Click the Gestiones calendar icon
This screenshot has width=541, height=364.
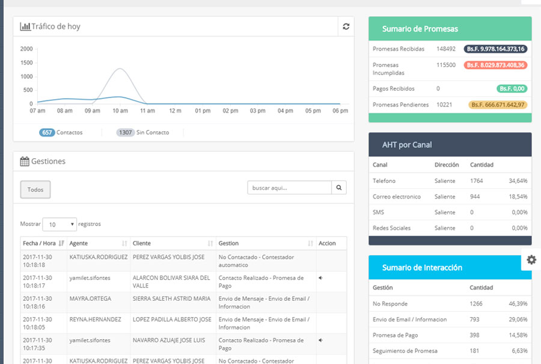coord(25,161)
